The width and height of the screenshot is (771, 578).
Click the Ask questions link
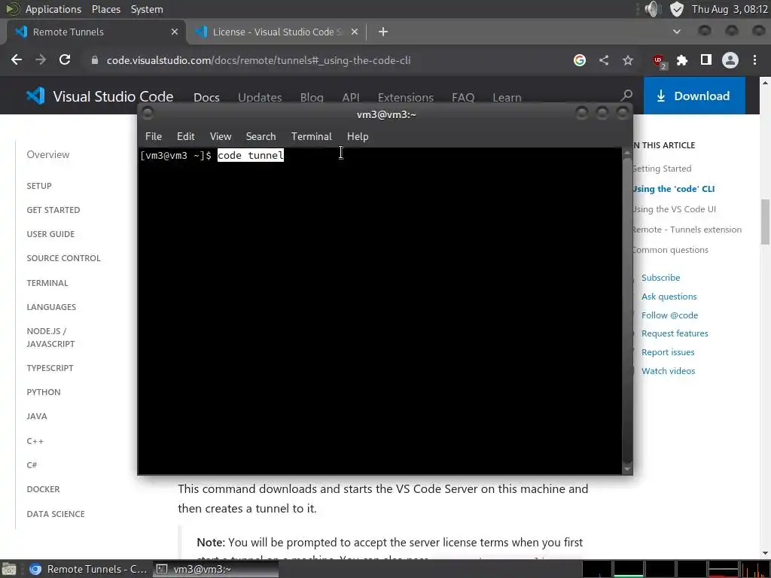point(669,297)
